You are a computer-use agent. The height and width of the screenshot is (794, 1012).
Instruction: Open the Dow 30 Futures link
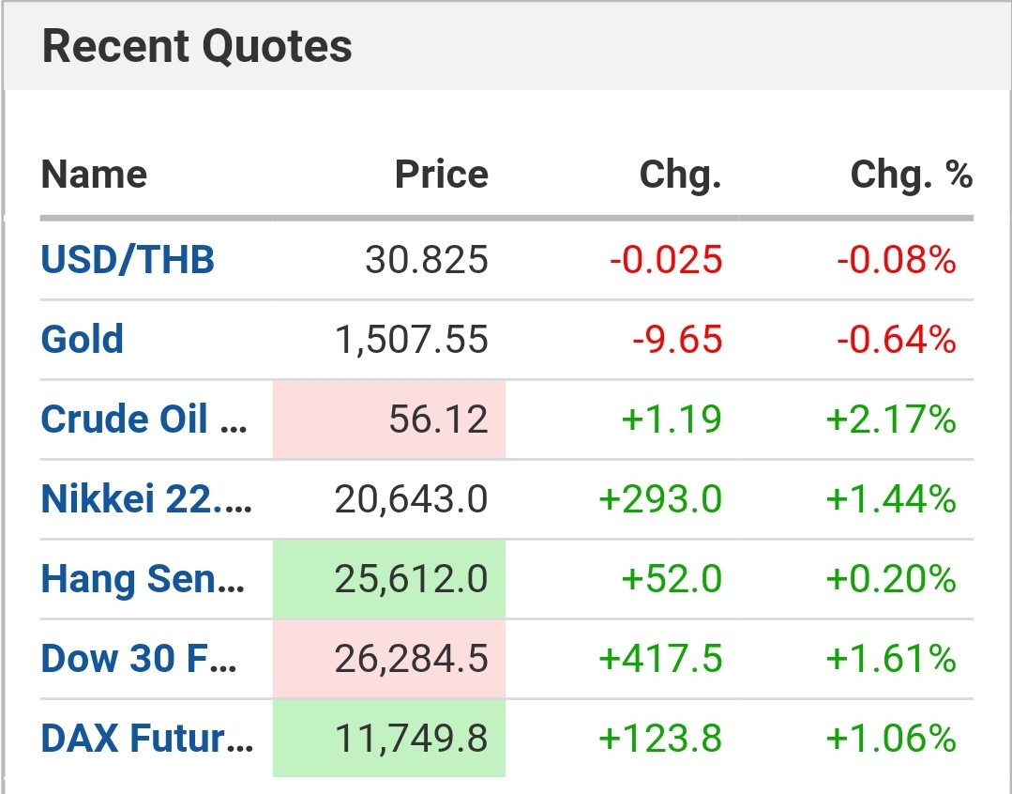click(x=139, y=658)
